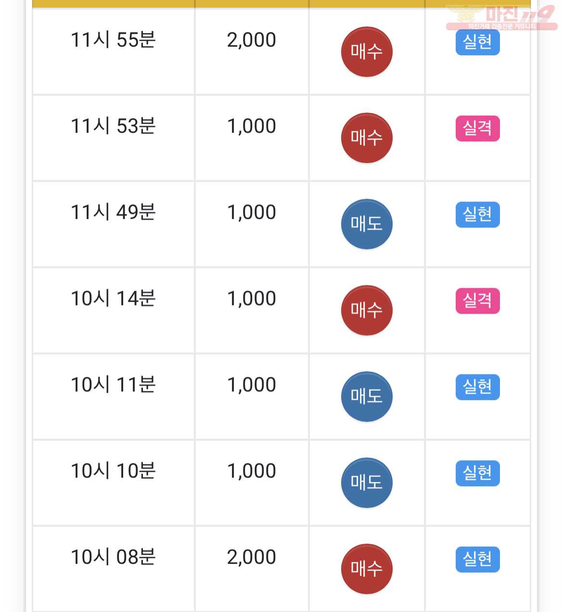Tap the 매수 circle in the 10시 14분 row
Image resolution: width=563 pixels, height=612 pixels.
pos(367,310)
